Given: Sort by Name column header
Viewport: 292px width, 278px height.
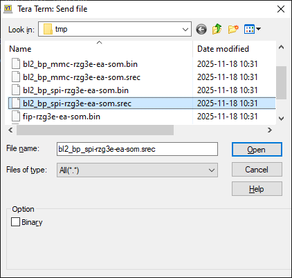Looking at the screenshot, I should [99, 49].
